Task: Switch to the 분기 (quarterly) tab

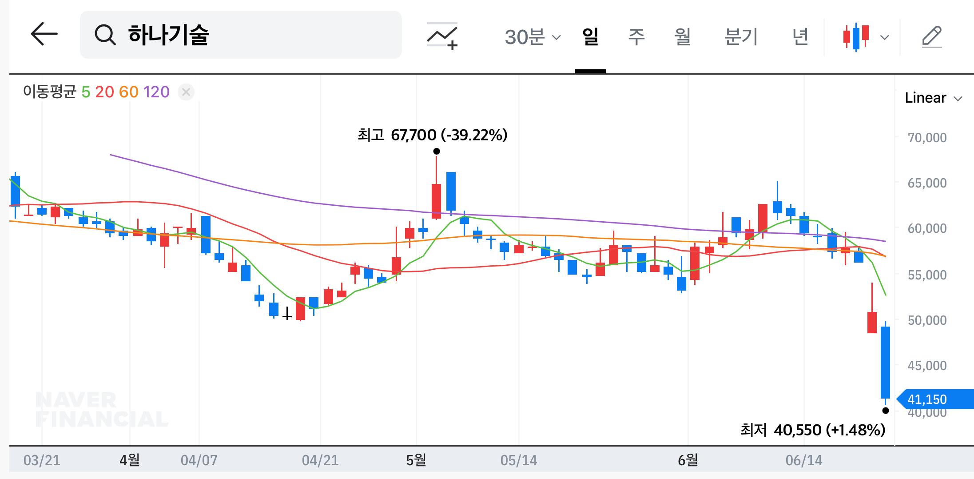Action: (x=741, y=37)
